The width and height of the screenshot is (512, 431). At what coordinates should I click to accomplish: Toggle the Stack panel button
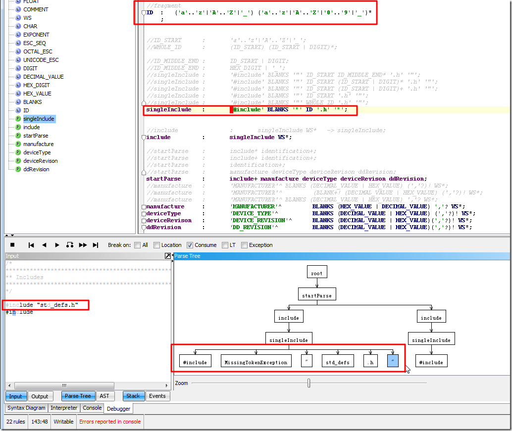point(133,396)
